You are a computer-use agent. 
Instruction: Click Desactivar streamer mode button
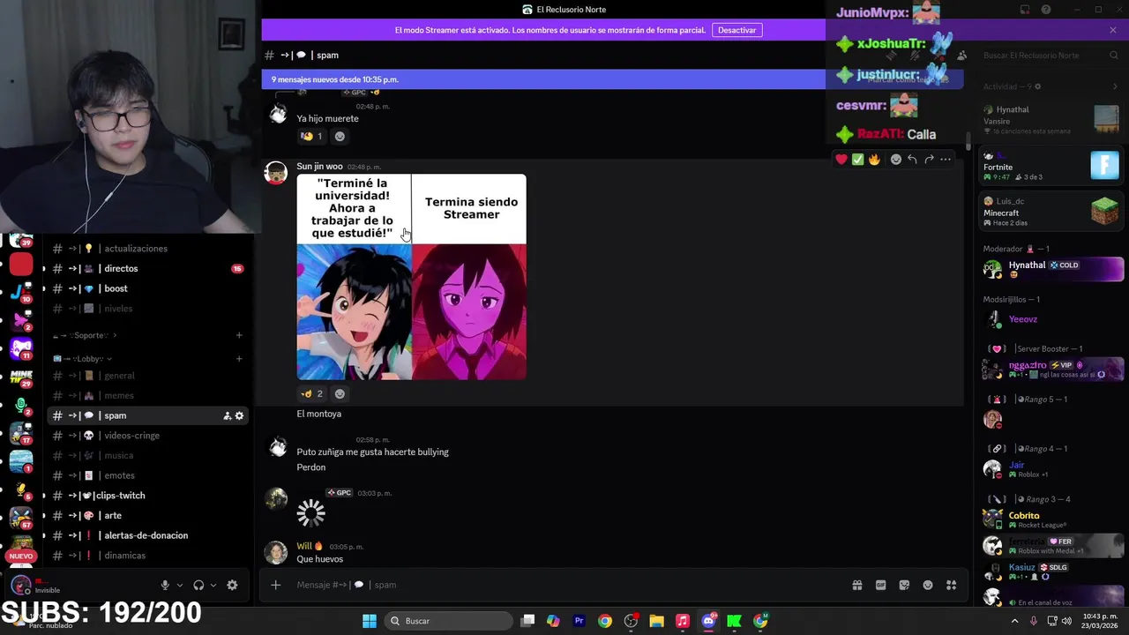(736, 30)
